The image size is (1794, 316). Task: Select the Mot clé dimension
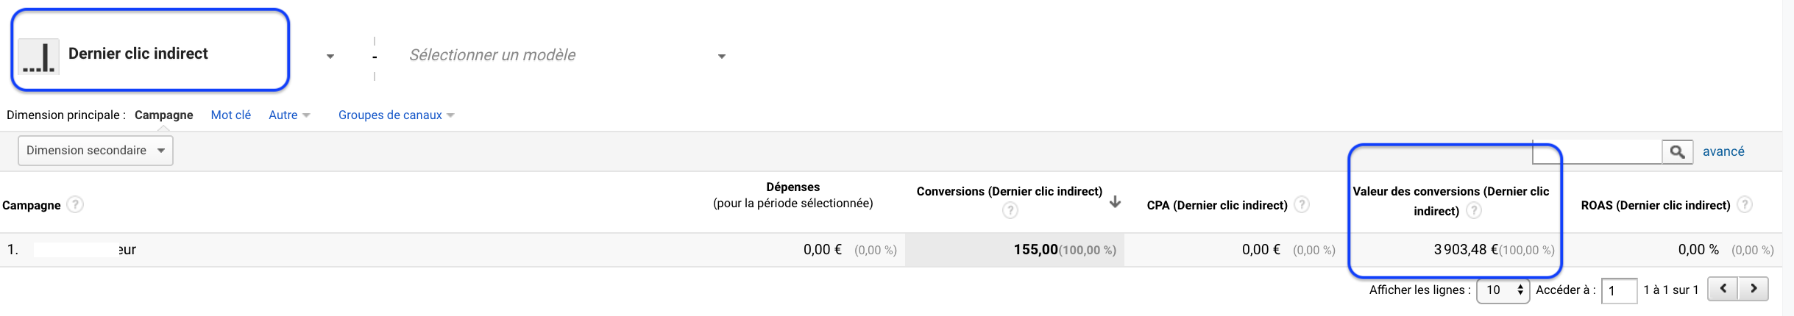[x=231, y=115]
